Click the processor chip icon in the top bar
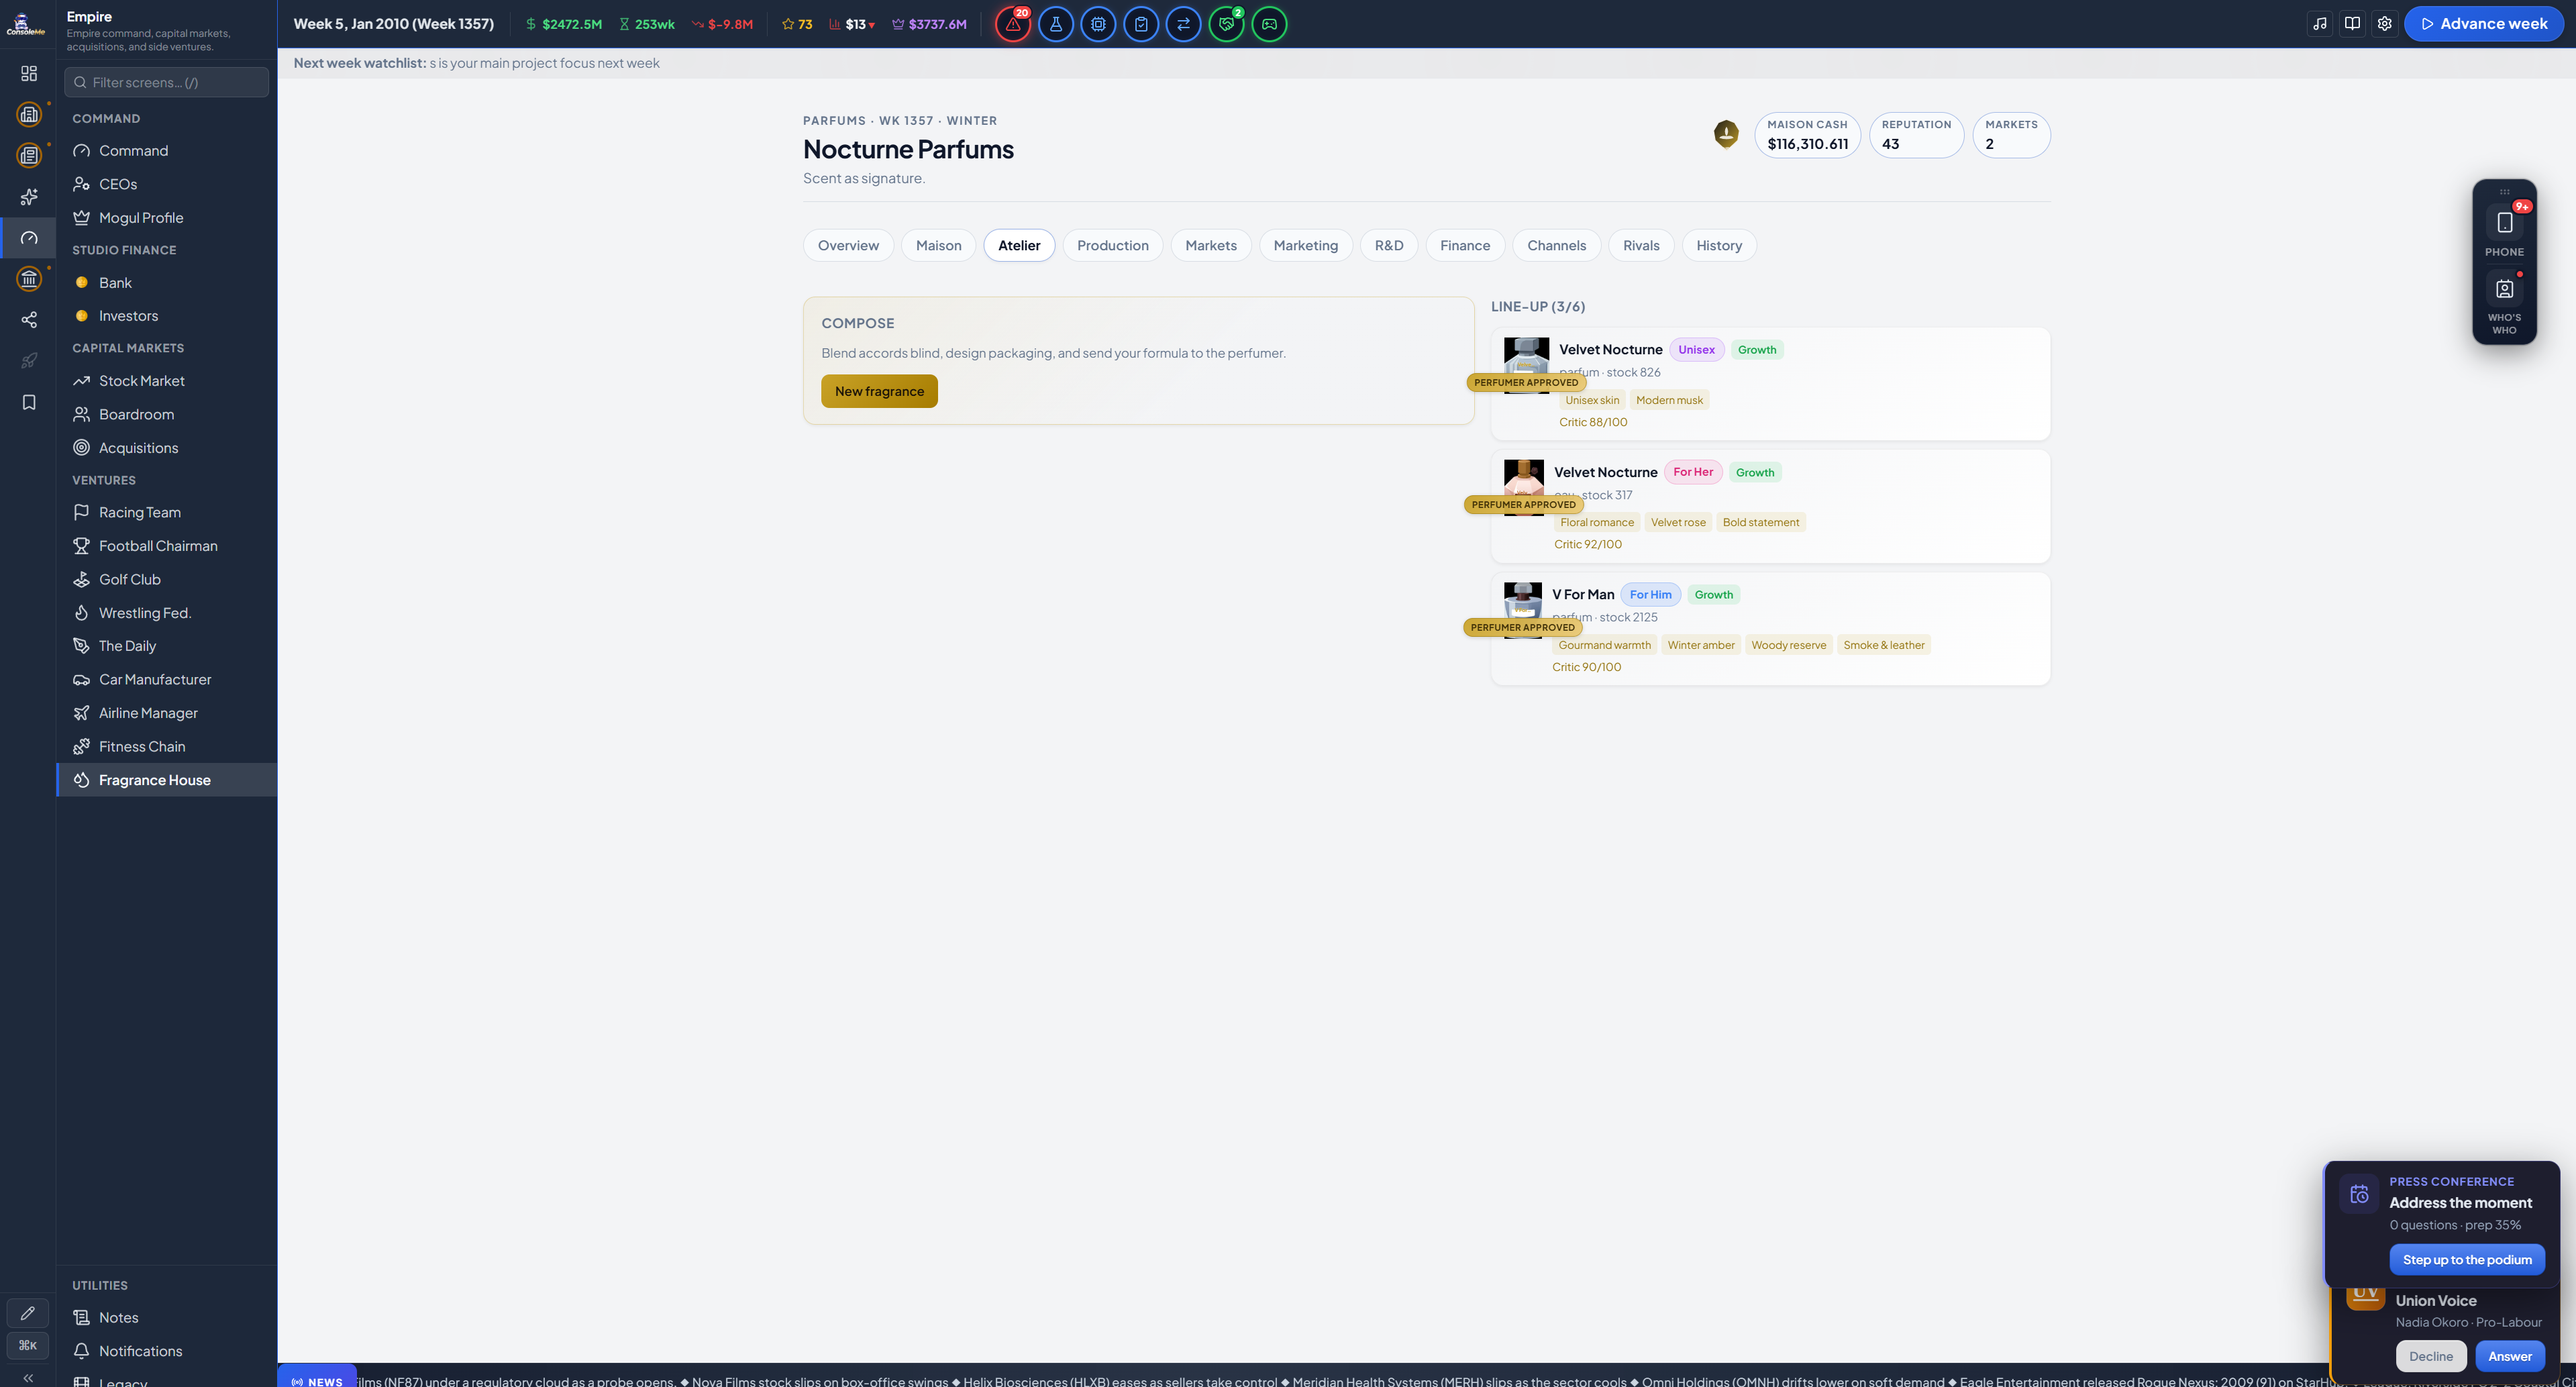The width and height of the screenshot is (2576, 1387). 1098,24
